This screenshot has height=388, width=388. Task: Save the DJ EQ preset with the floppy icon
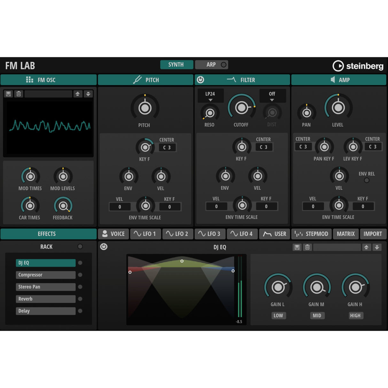[x=297, y=247]
